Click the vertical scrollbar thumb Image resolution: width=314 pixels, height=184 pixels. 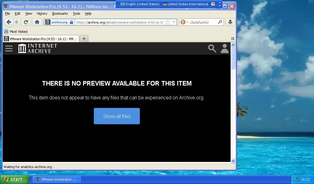(233, 58)
